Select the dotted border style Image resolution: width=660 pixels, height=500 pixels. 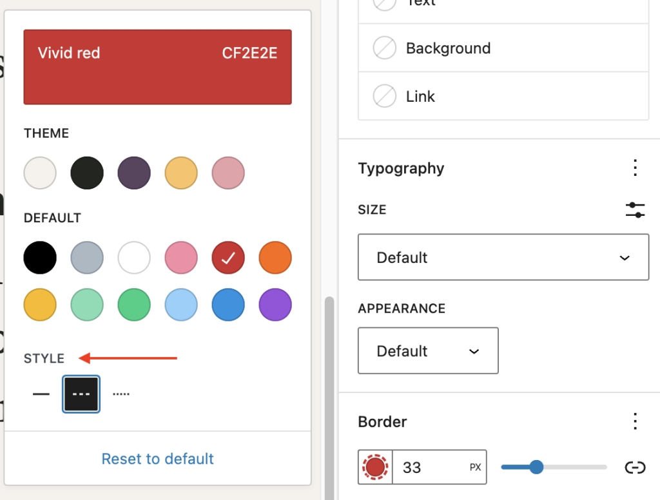pos(121,394)
